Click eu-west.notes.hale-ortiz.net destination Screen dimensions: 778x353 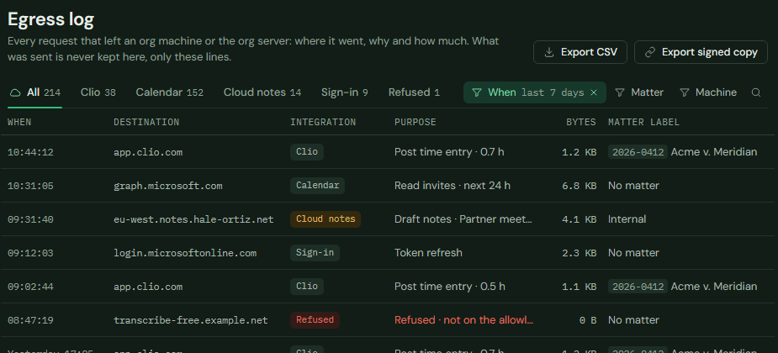click(x=193, y=219)
